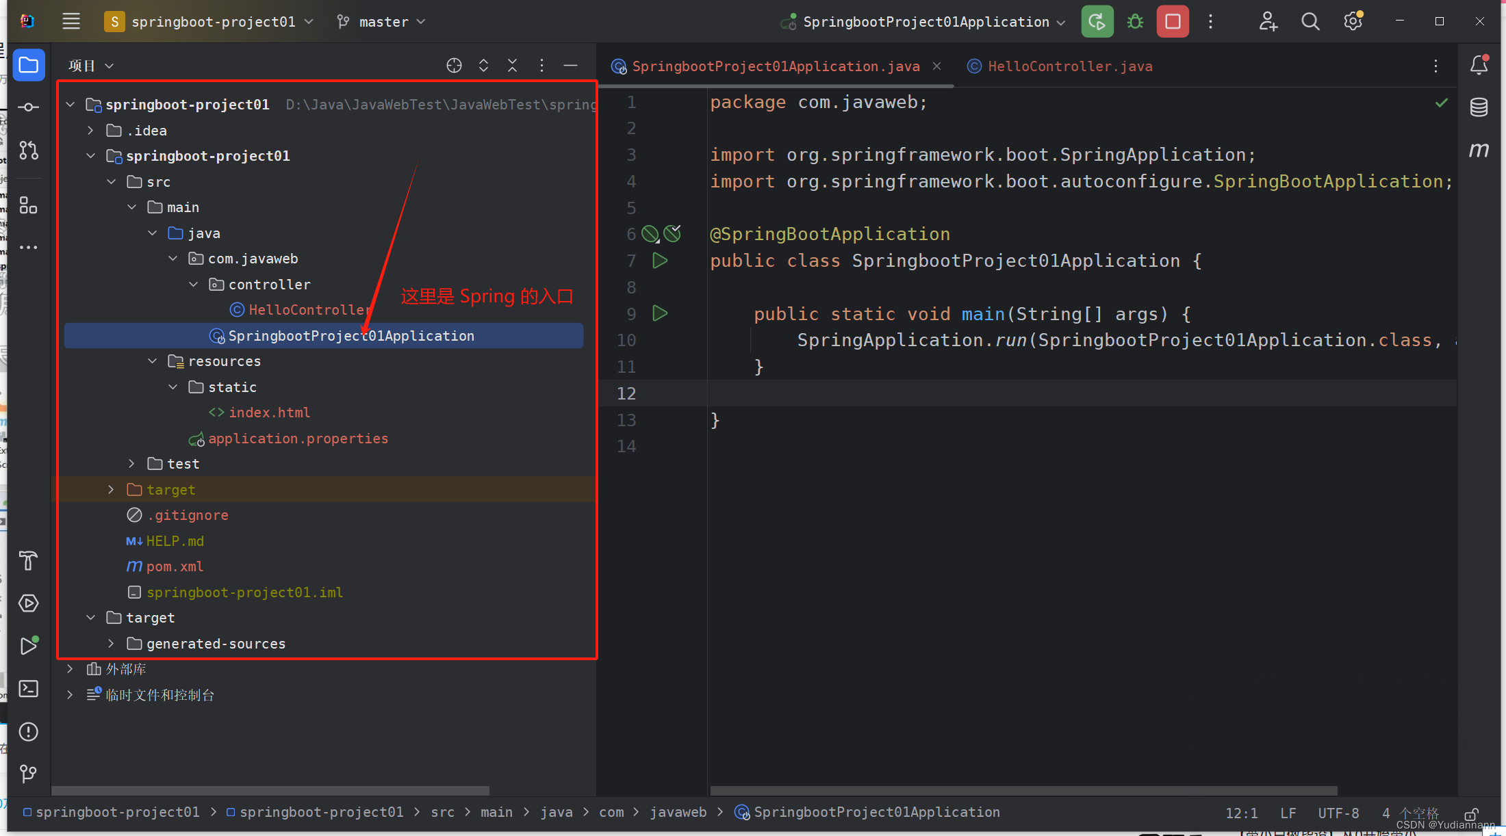
Task: Open Search Everywhere
Action: tap(1310, 21)
